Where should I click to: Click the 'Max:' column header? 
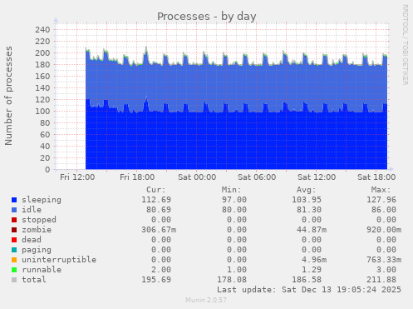coord(381,190)
